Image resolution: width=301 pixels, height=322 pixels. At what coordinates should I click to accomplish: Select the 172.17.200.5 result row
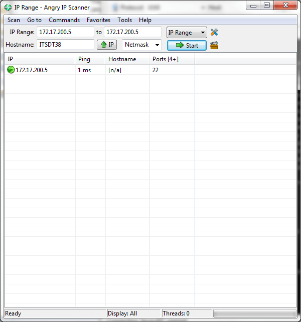[x=150, y=70]
